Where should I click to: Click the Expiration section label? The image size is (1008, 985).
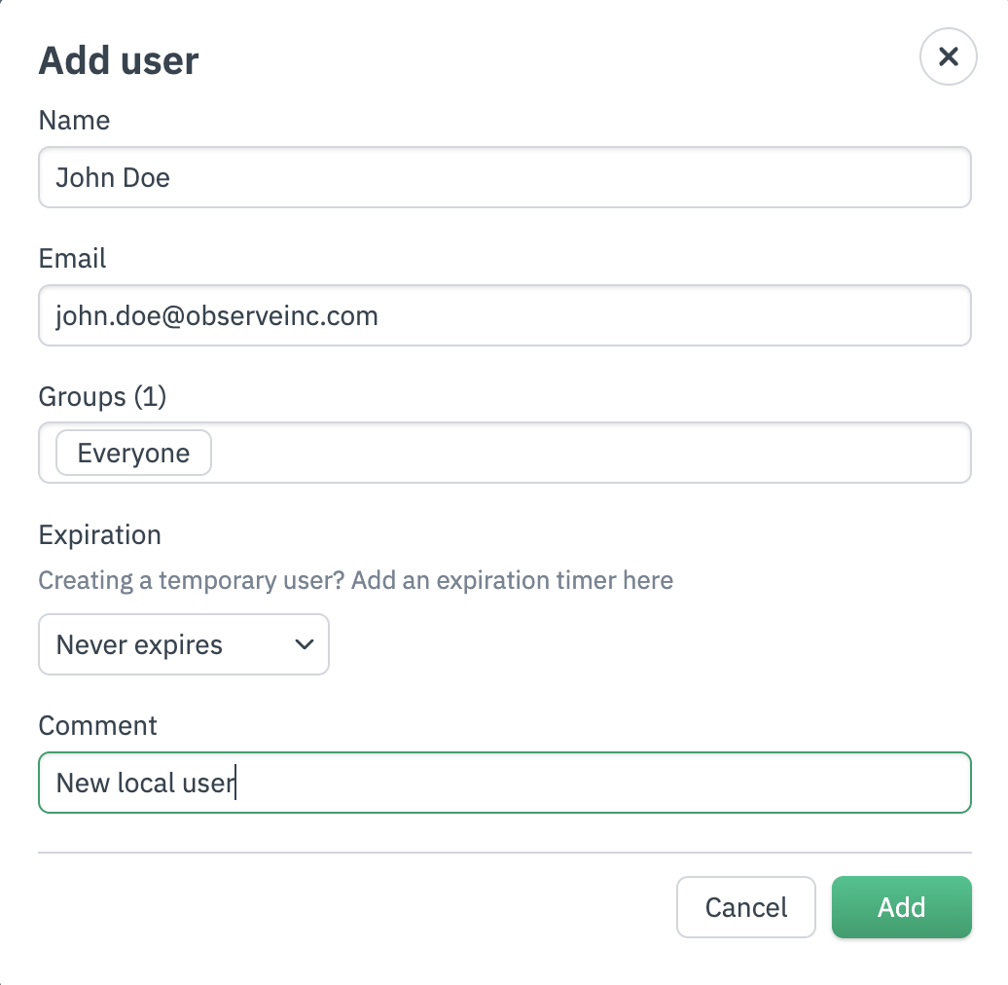pyautogui.click(x=99, y=535)
